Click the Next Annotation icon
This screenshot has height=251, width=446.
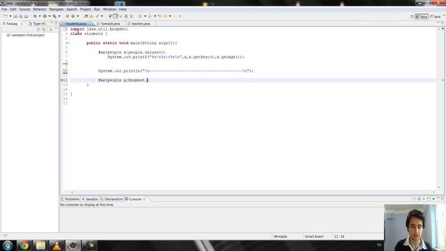point(140,16)
